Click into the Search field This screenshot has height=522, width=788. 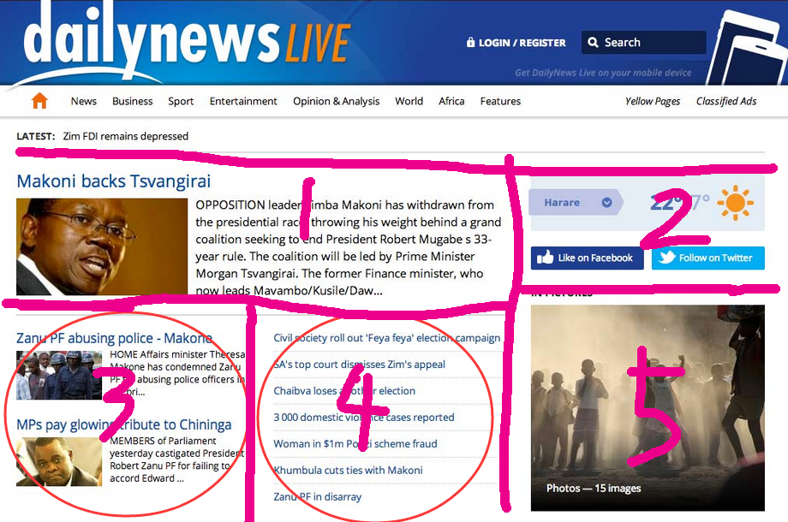[644, 42]
